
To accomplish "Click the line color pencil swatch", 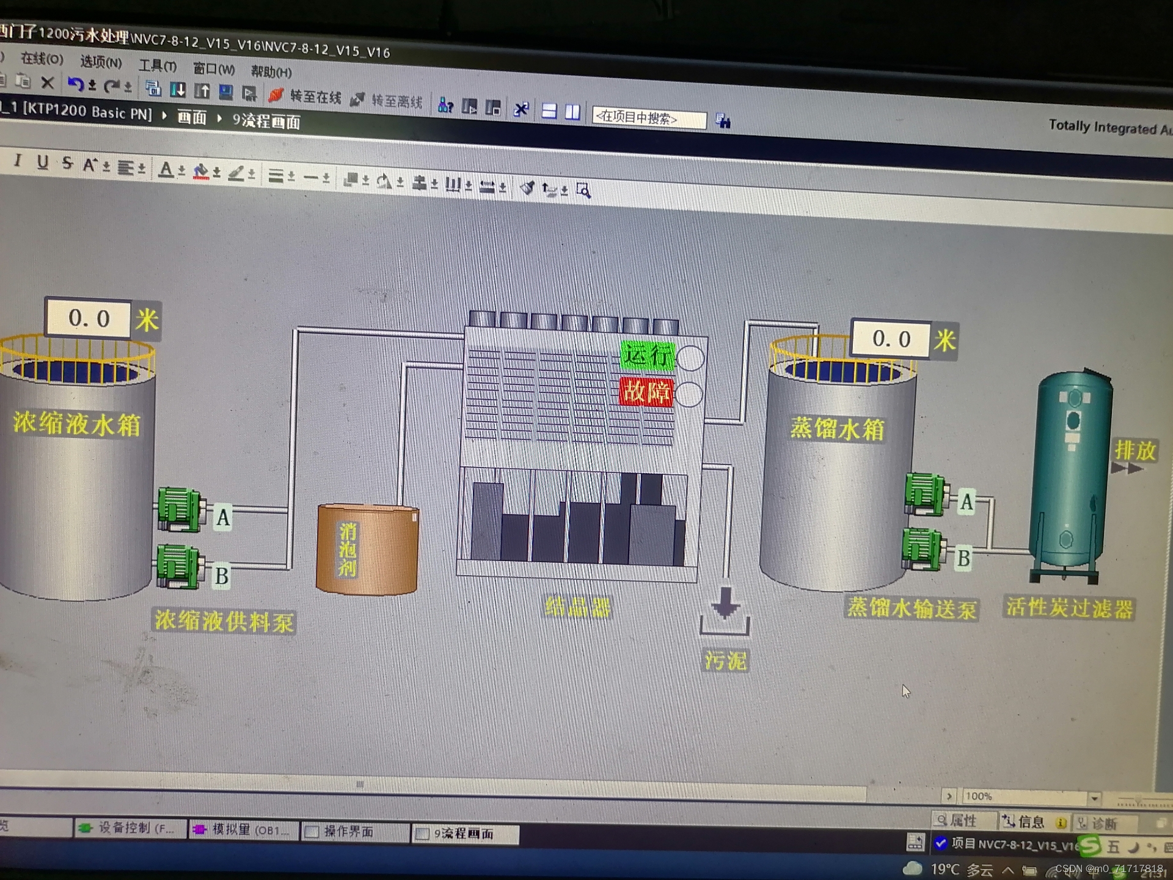I will tap(236, 173).
